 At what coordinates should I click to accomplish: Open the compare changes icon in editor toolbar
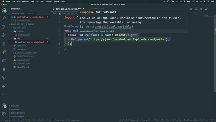(x=191, y=9)
